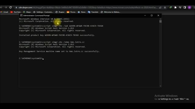Go back using the browser back arrow

(1, 8)
